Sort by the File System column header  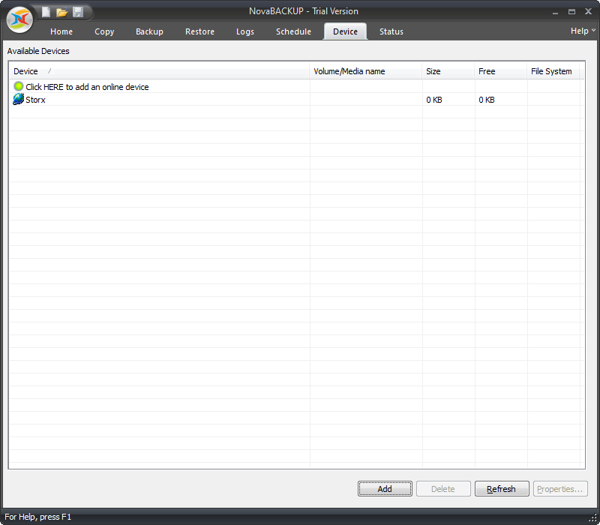pos(553,71)
